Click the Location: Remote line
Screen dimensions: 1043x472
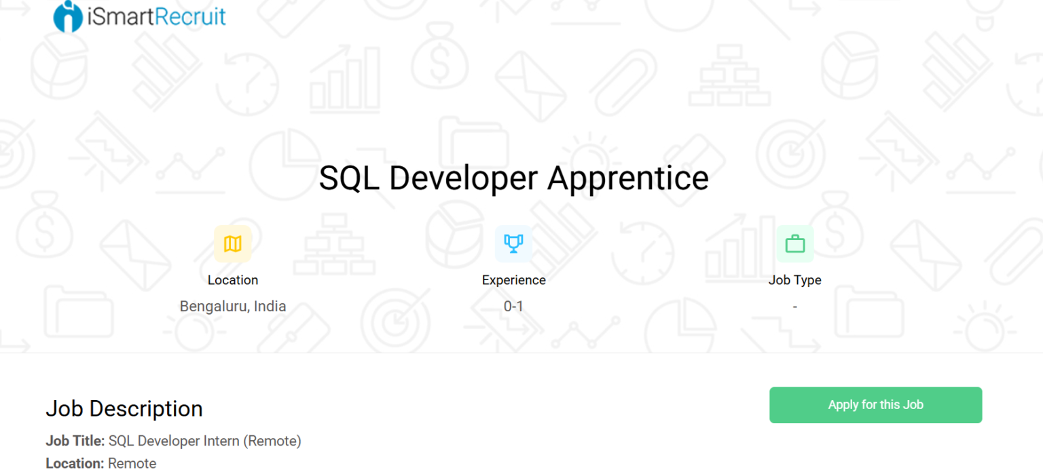101,464
